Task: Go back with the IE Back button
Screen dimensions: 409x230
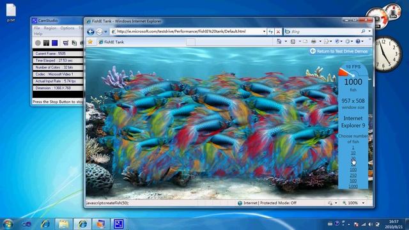Action: pyautogui.click(x=91, y=32)
